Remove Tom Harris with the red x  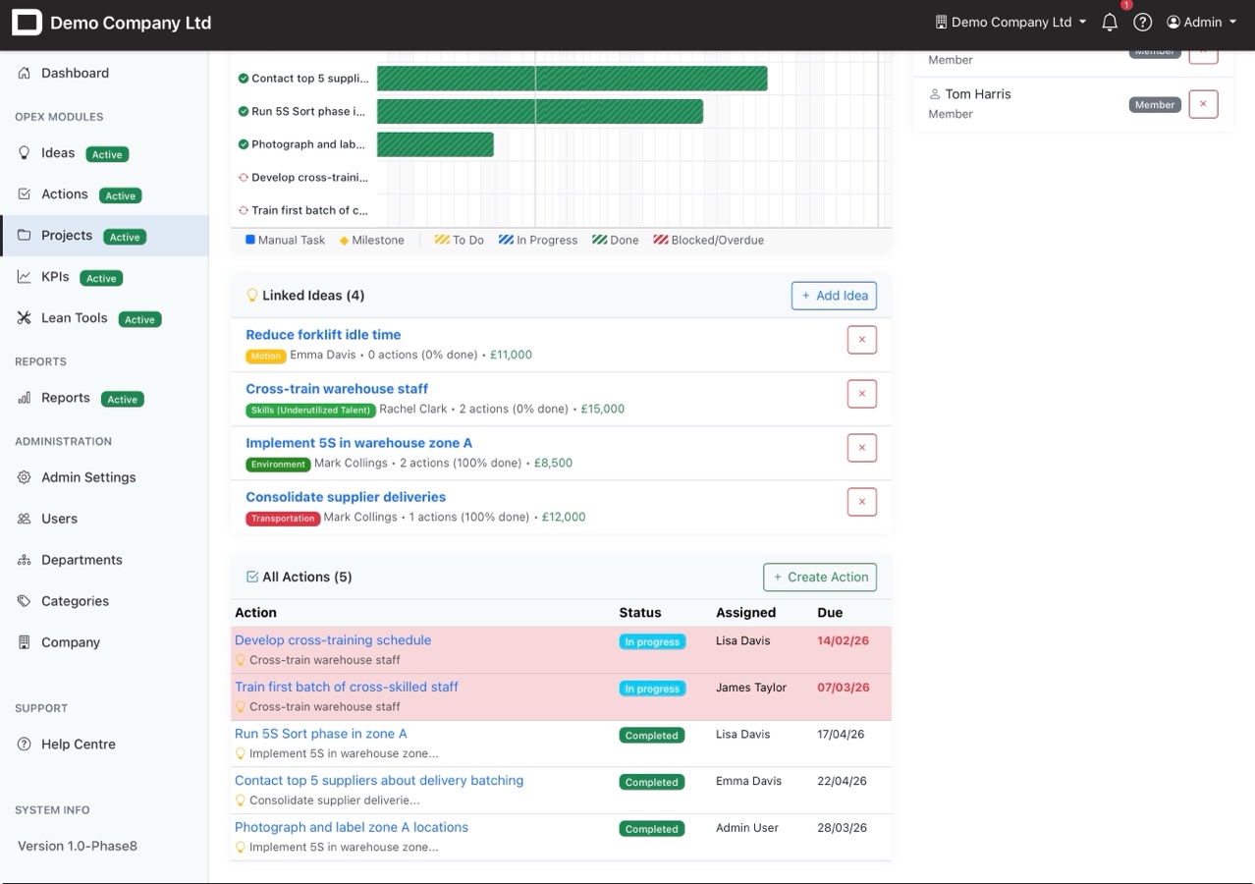click(x=1203, y=104)
